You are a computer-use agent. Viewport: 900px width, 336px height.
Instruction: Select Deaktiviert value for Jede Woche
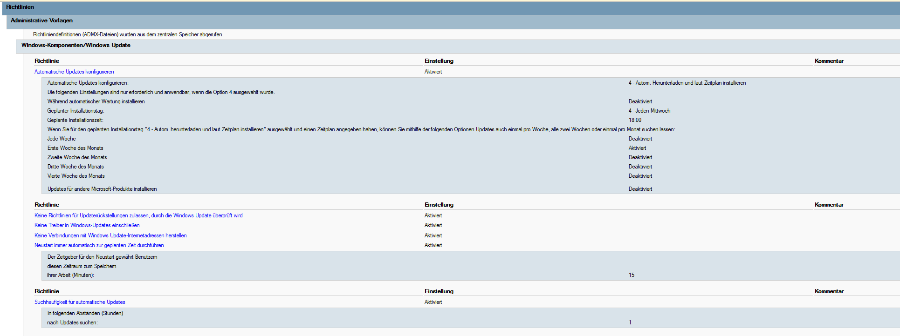[x=640, y=139]
